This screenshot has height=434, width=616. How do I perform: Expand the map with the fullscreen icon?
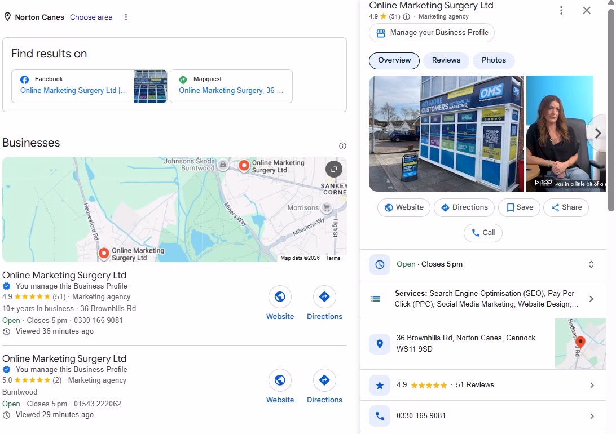[334, 169]
